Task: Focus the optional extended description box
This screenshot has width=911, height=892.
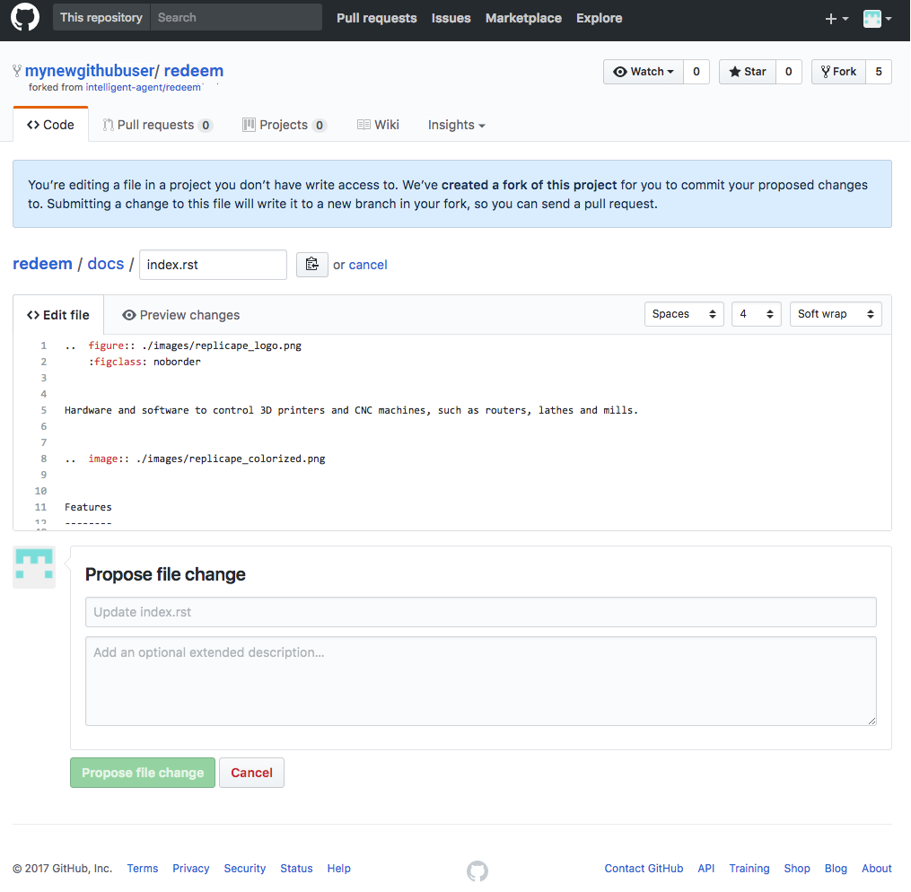Action: click(481, 681)
